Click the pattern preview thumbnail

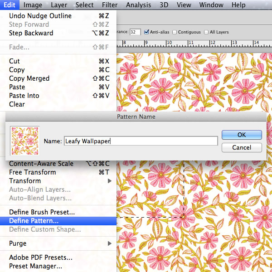25,141
